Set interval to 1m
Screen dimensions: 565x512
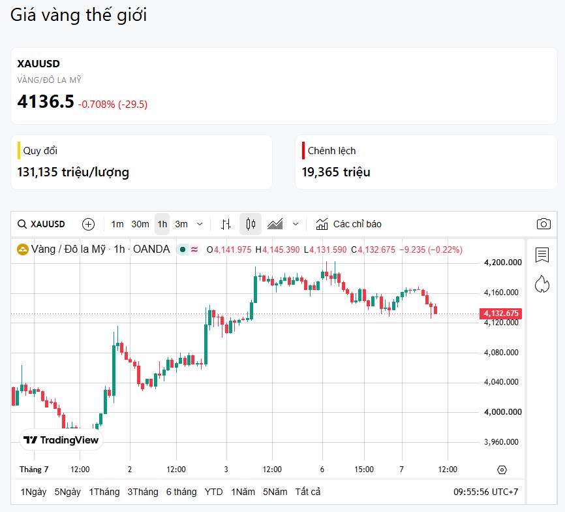[x=117, y=224]
